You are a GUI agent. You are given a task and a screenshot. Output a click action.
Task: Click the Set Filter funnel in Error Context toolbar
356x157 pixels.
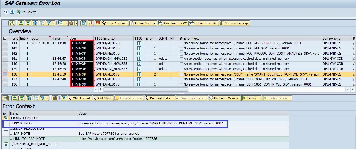tap(42, 98)
